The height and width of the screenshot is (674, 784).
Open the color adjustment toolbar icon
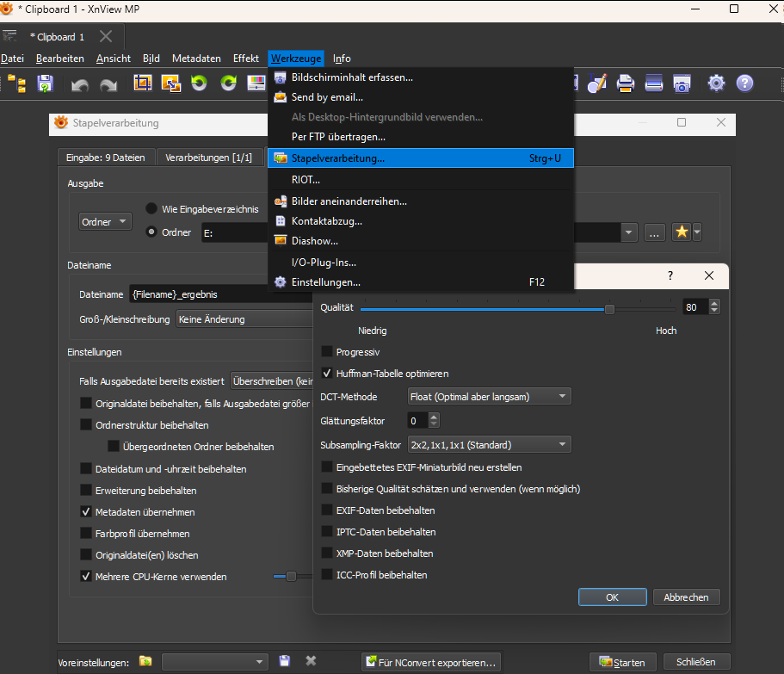point(256,83)
